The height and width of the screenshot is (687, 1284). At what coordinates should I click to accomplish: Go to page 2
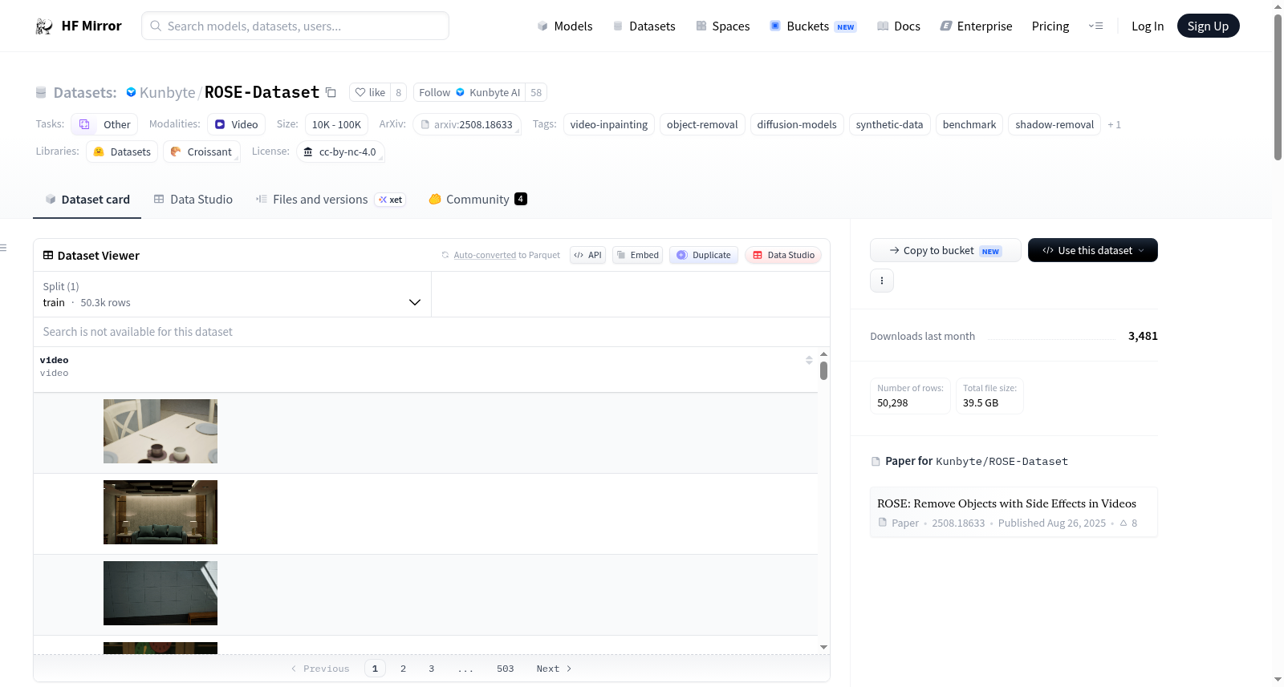403,669
